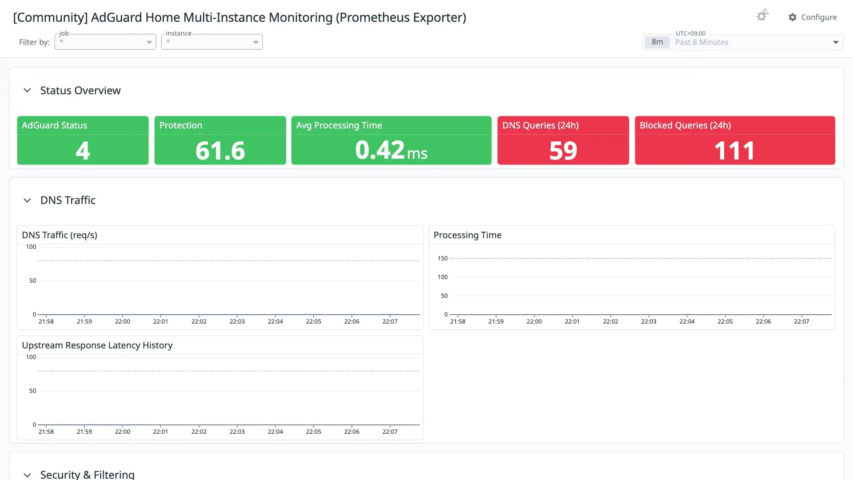Click 22:07 tick on Upstream Response Latency chart
The width and height of the screenshot is (853, 480).
390,432
